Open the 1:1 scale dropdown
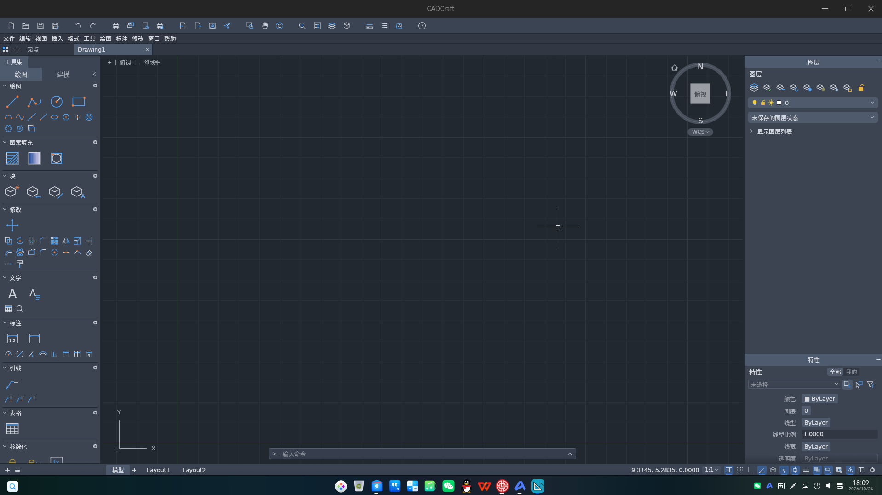882x495 pixels. (x=711, y=470)
